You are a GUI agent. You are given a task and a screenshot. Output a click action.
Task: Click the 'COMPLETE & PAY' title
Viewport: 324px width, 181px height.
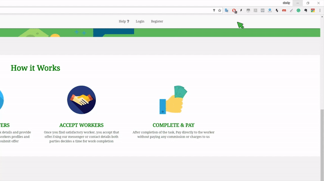tap(173, 125)
